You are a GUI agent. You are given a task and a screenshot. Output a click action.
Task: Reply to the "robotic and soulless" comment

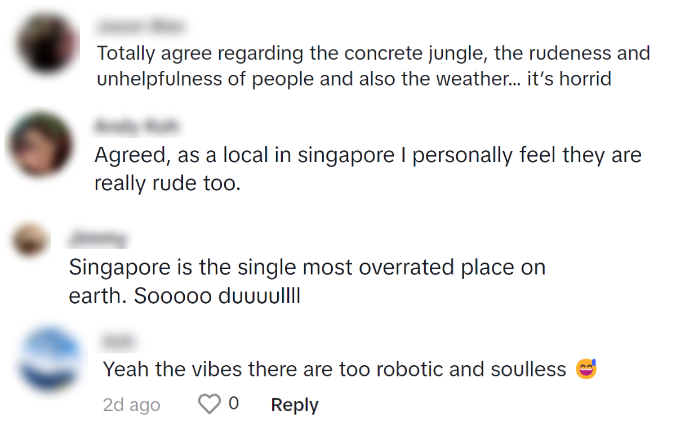click(295, 404)
